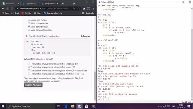Screen dimensions: 193x109
Task: Click the Chrome forward arrow
Action: tap(7, 8)
